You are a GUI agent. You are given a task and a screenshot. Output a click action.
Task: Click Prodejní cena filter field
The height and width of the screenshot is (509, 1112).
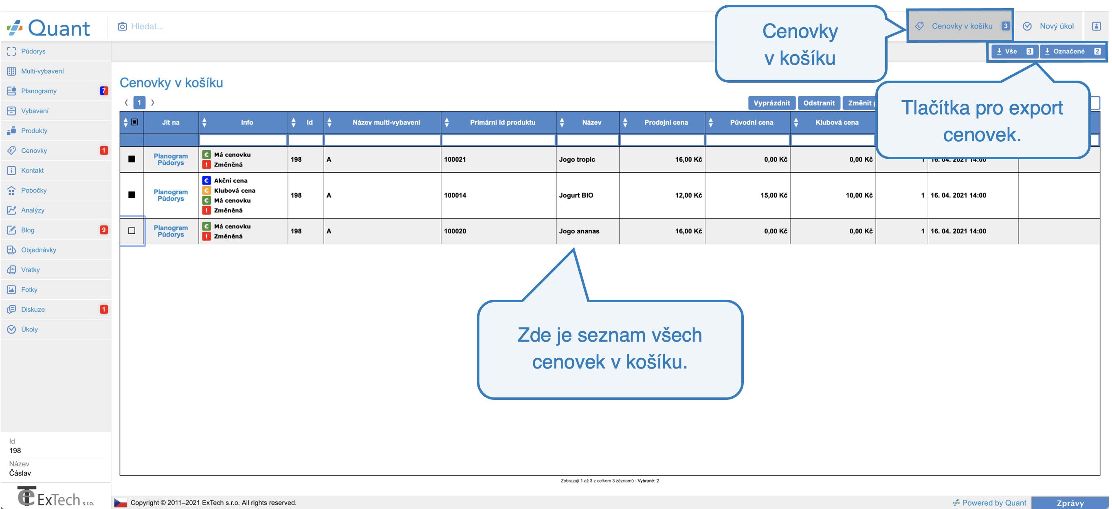pyautogui.click(x=662, y=140)
